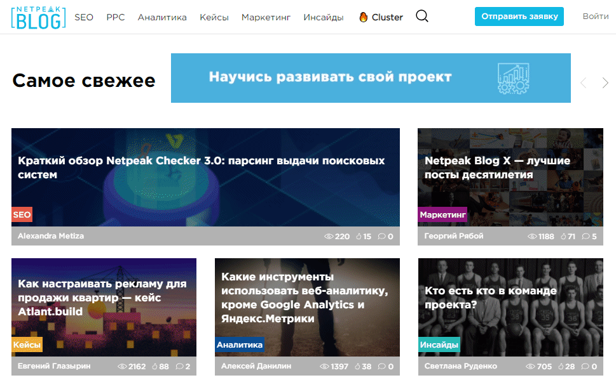Click likes icon on Netpeak Checker post

[359, 237]
